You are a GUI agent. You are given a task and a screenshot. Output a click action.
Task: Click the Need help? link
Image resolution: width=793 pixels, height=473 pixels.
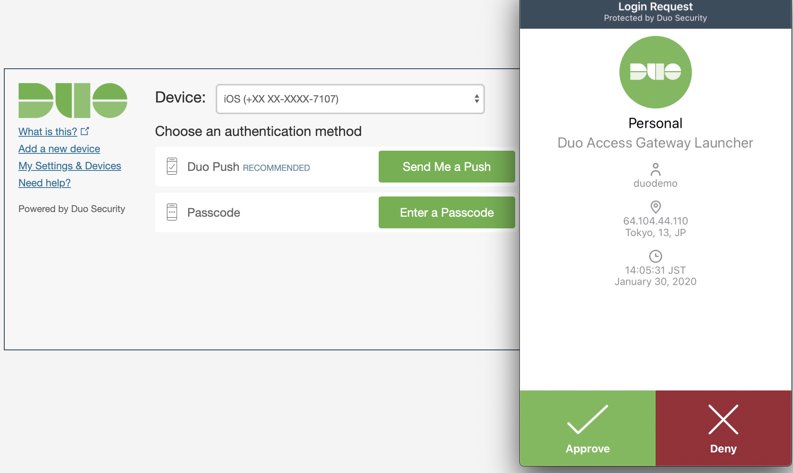pos(45,183)
